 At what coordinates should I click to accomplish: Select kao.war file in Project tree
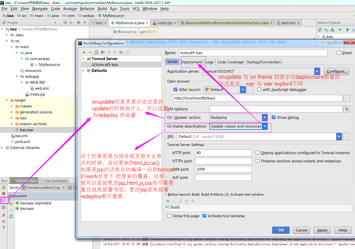pos(27,130)
